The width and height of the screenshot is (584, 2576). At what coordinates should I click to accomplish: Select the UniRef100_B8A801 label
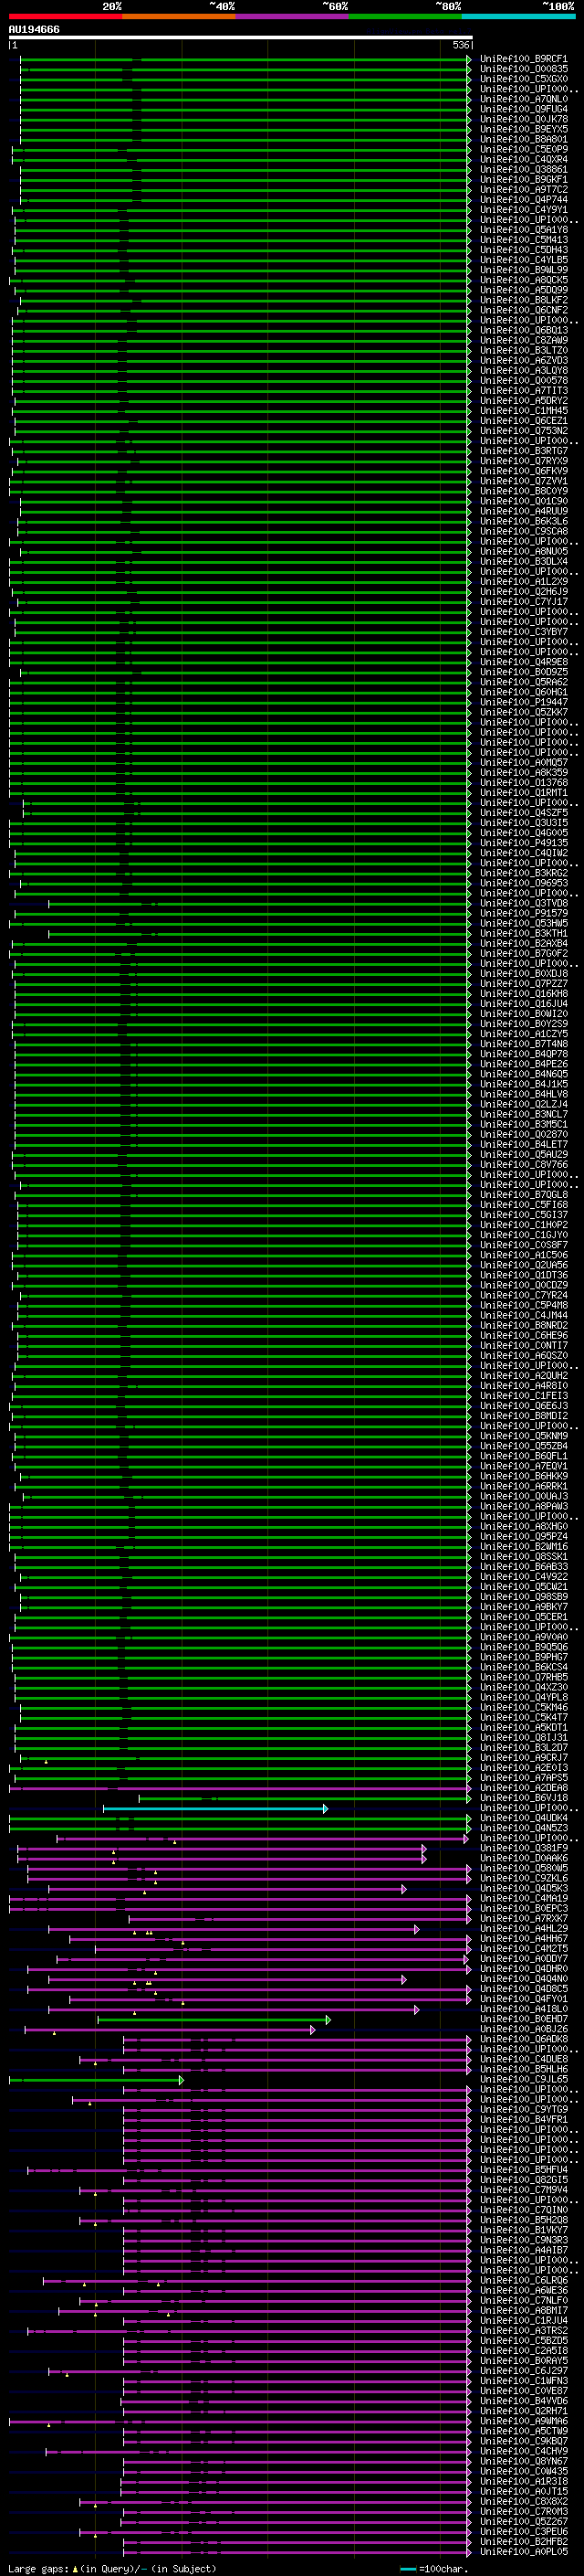click(523, 139)
